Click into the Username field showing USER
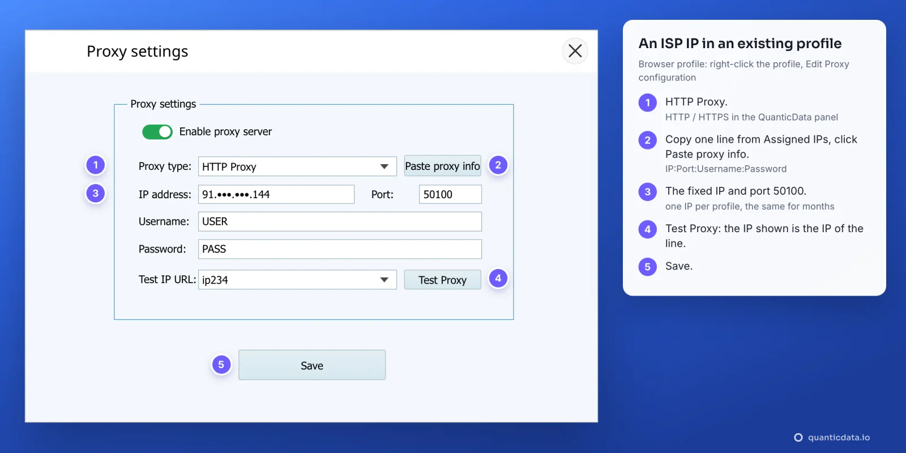This screenshot has height=453, width=906. click(x=340, y=221)
